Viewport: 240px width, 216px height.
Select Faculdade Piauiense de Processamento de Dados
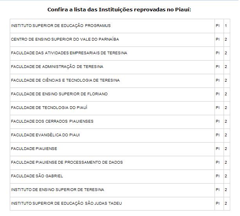[67, 162]
